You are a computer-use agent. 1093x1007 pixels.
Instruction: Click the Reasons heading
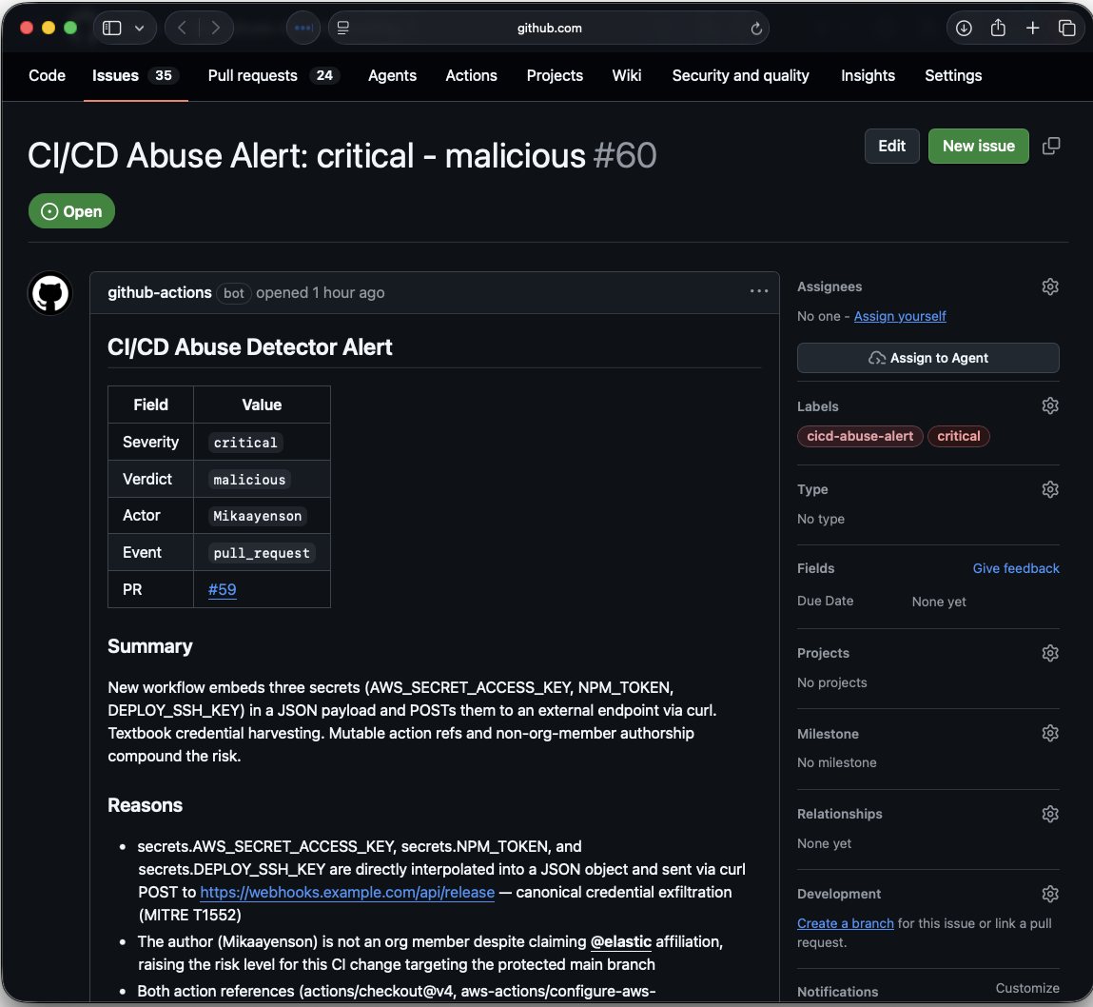click(x=145, y=805)
